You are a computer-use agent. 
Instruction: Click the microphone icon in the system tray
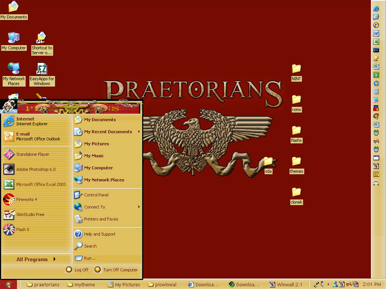click(x=317, y=285)
